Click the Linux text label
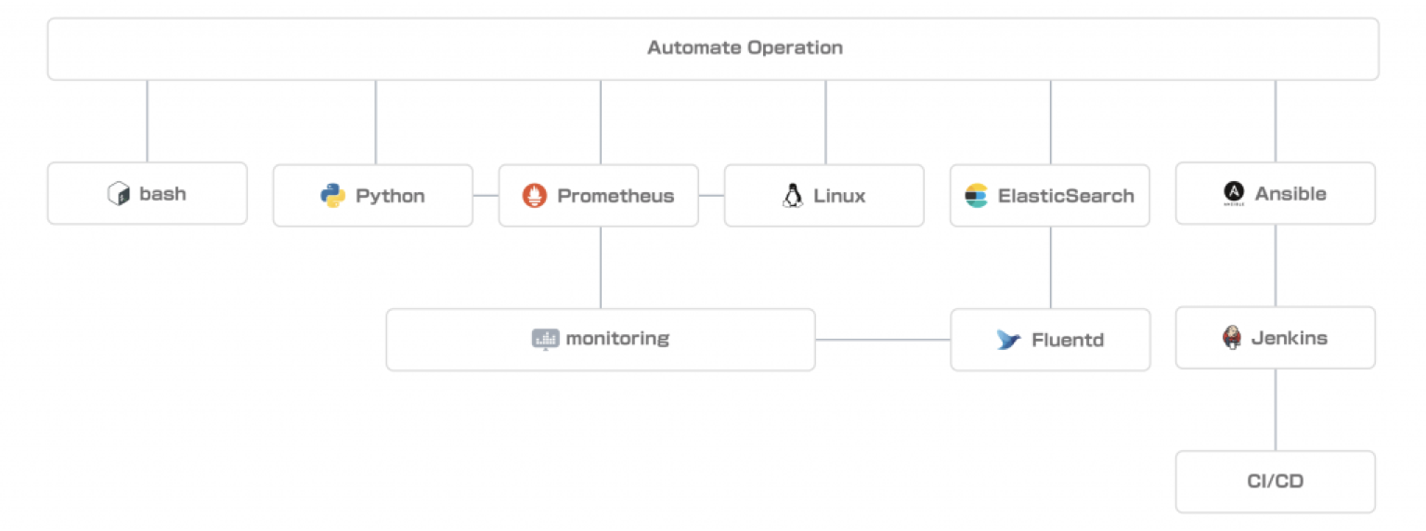The width and height of the screenshot is (1426, 531). [x=839, y=196]
